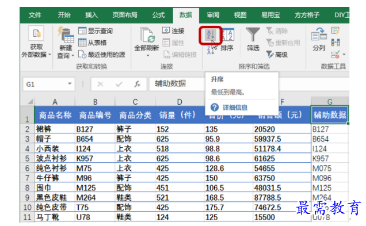Switch to Home (开始) tab
Viewport: 366px width, 226px height.
click(64, 15)
